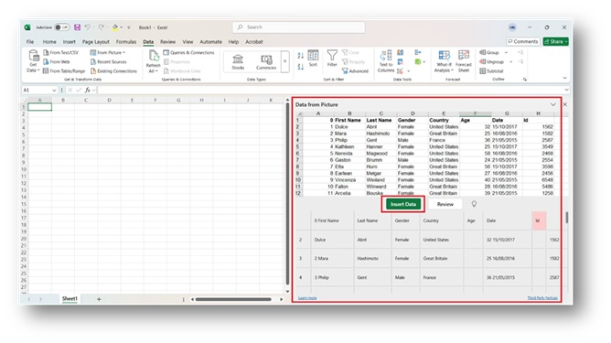
Task: Click the horizontal sheet scrollbar
Action: click(233, 299)
